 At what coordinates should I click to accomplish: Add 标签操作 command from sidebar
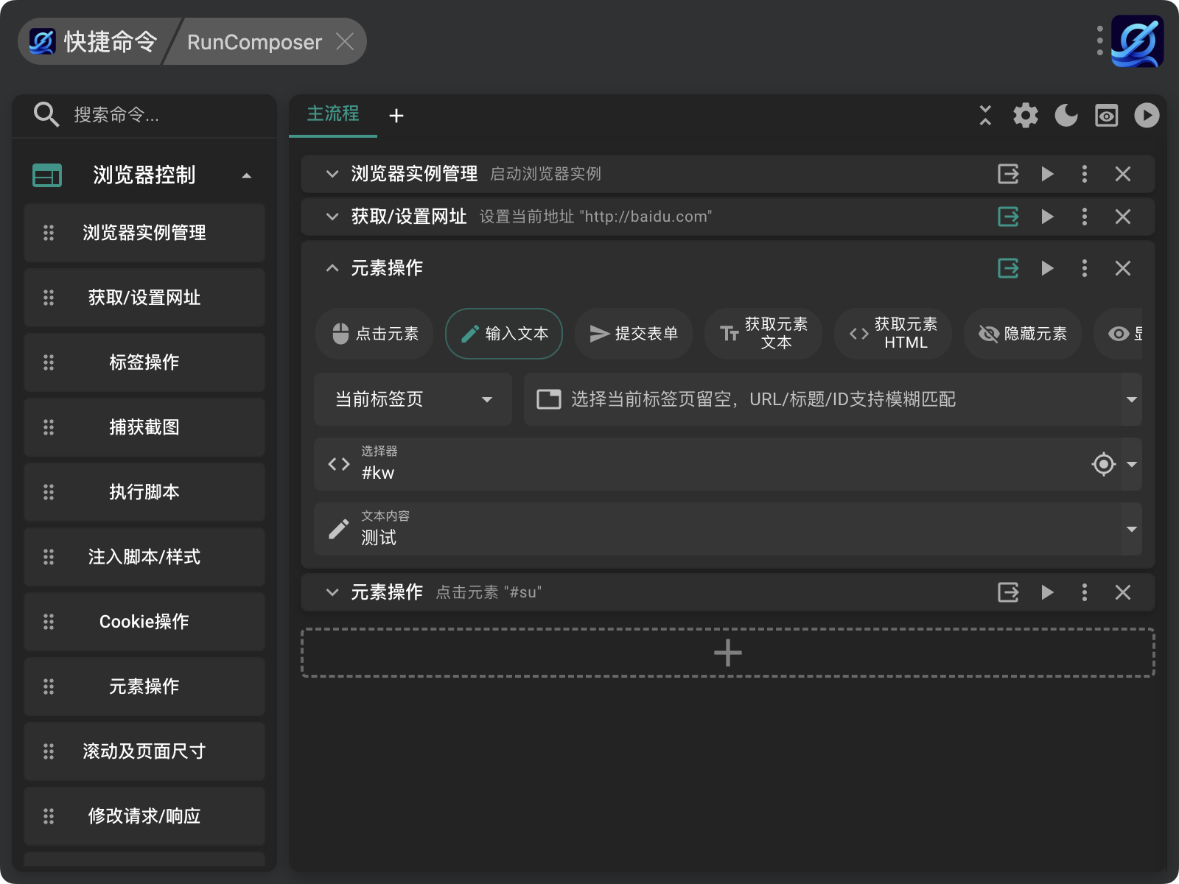(x=144, y=362)
